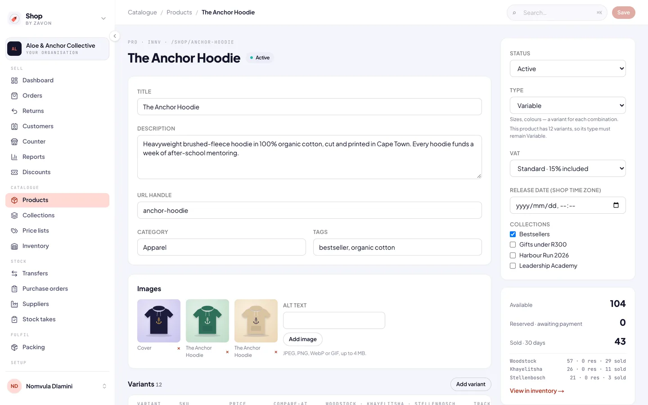Remove the beige hoodie image with its x
Image resolution: width=648 pixels, height=405 pixels.
276,352
